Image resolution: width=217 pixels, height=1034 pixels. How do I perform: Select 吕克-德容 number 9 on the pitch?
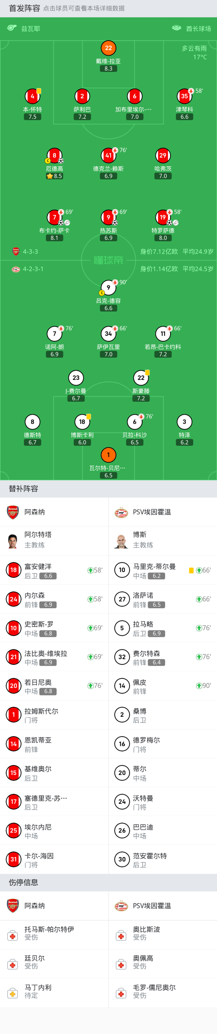click(x=108, y=287)
